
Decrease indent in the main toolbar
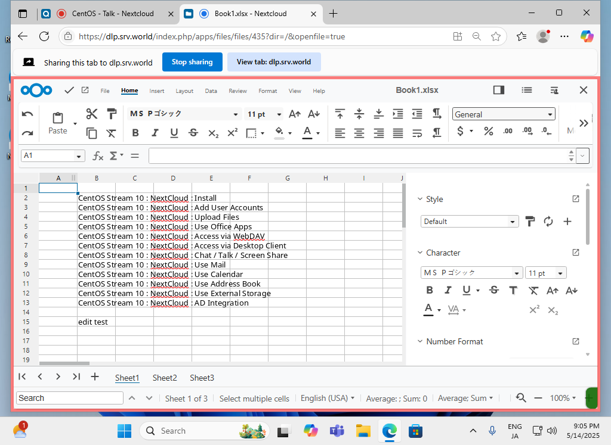[x=417, y=114]
